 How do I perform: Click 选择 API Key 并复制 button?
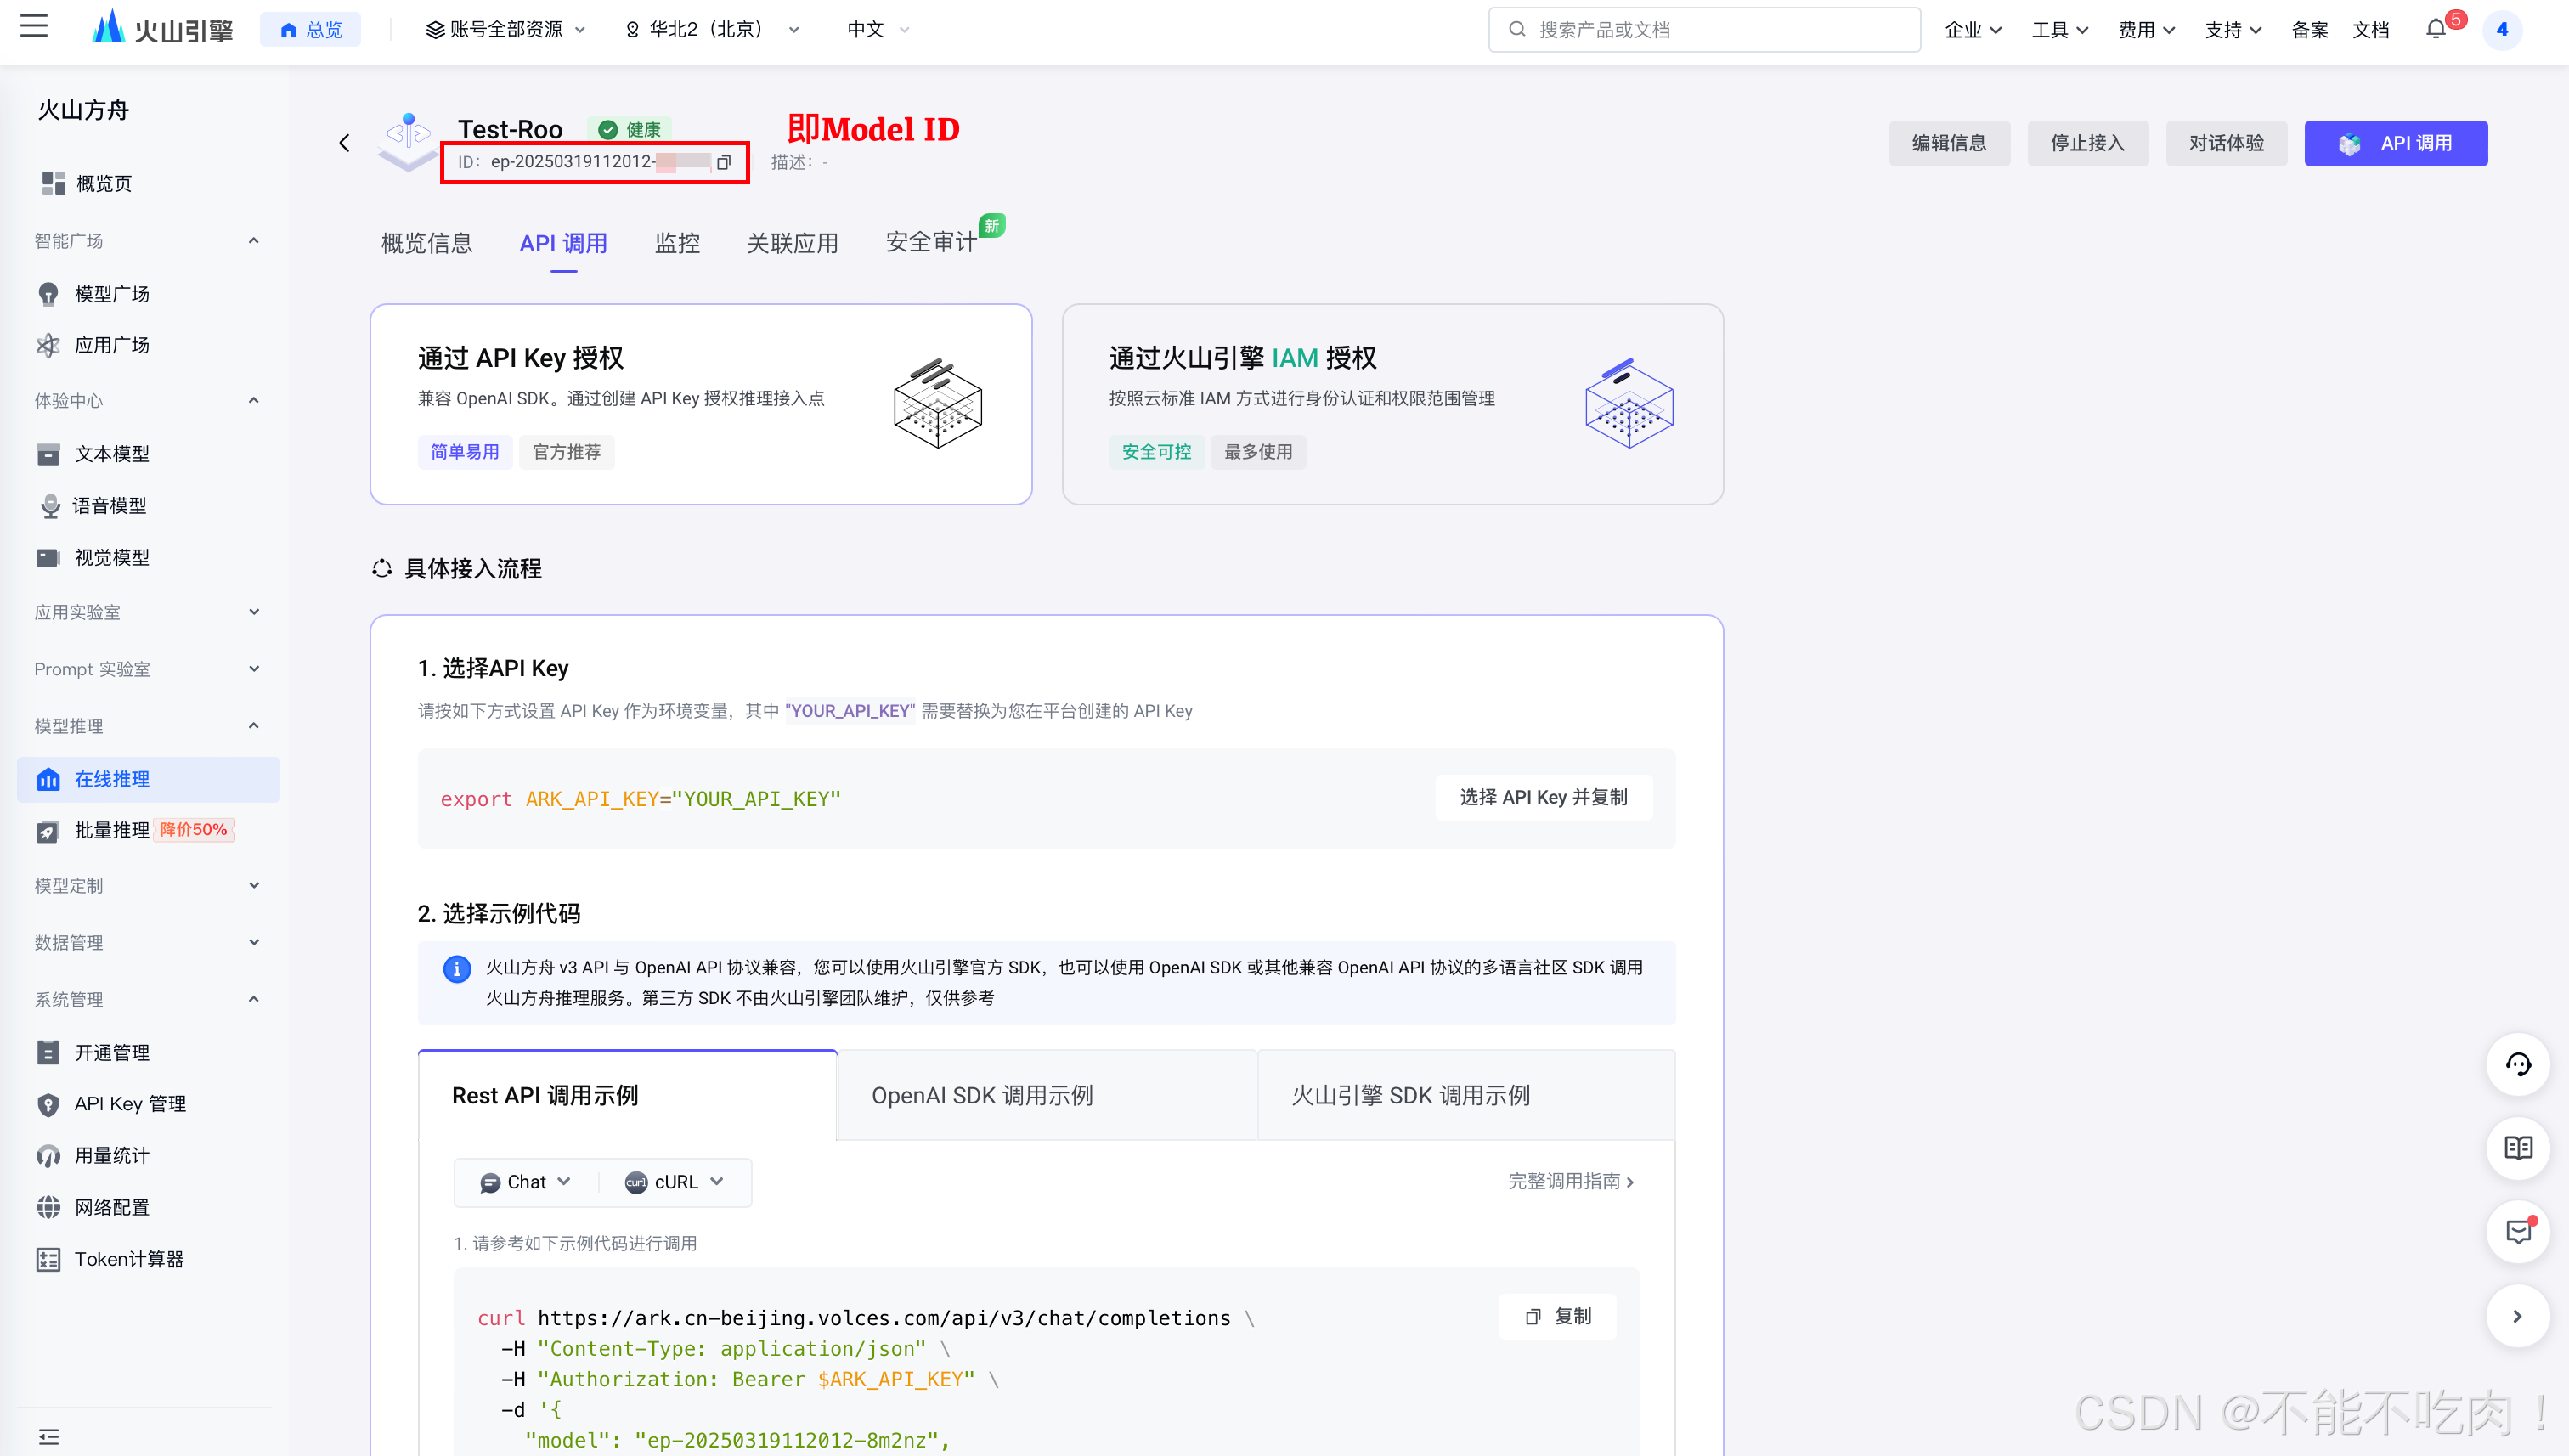(x=1543, y=798)
